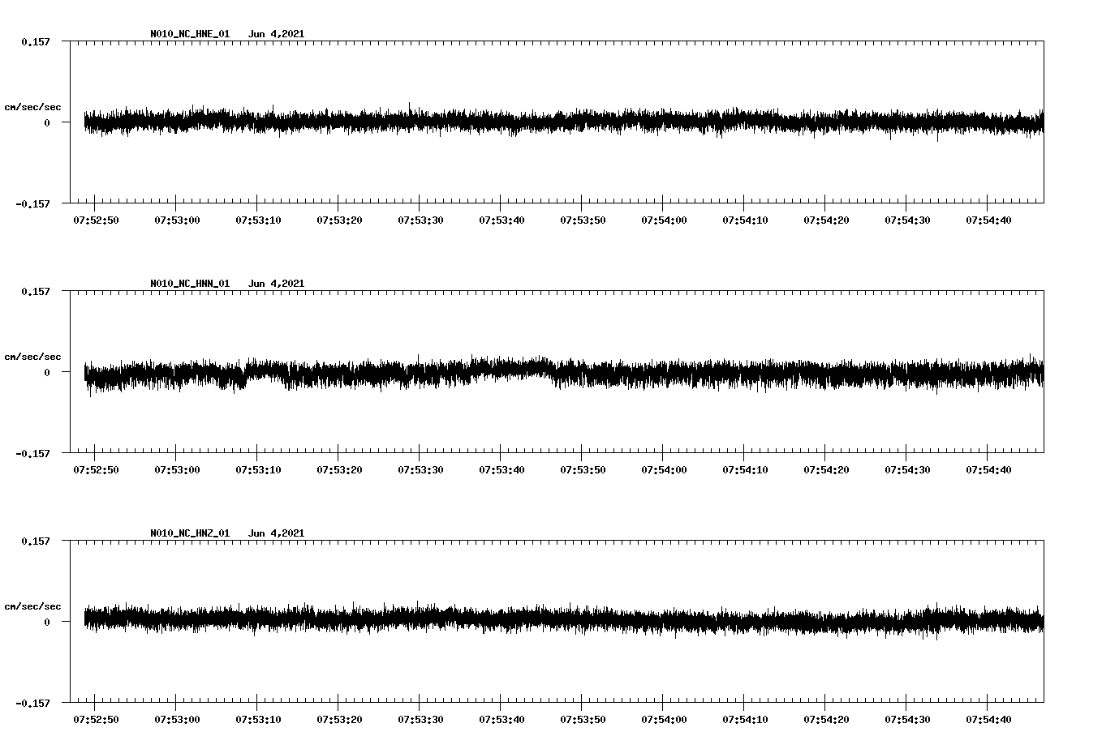The image size is (1102, 749).
Task: Click the 07:54:10 time label under HNN plot
Action: pos(745,469)
